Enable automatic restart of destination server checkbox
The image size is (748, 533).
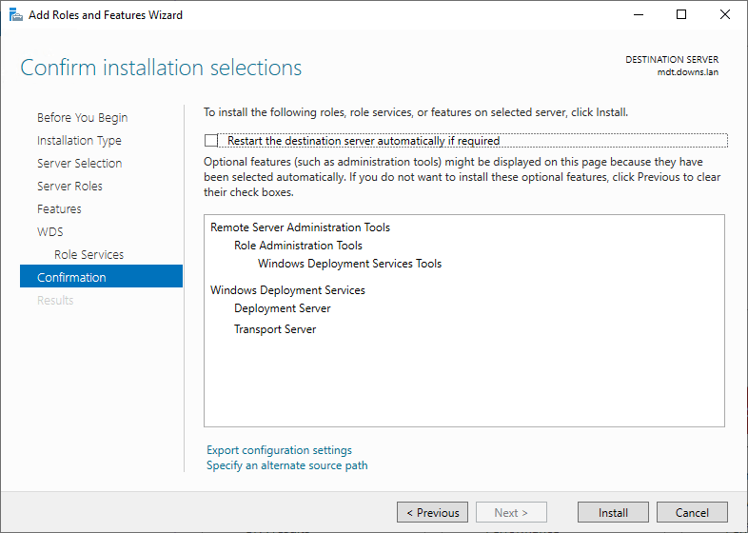tap(211, 141)
